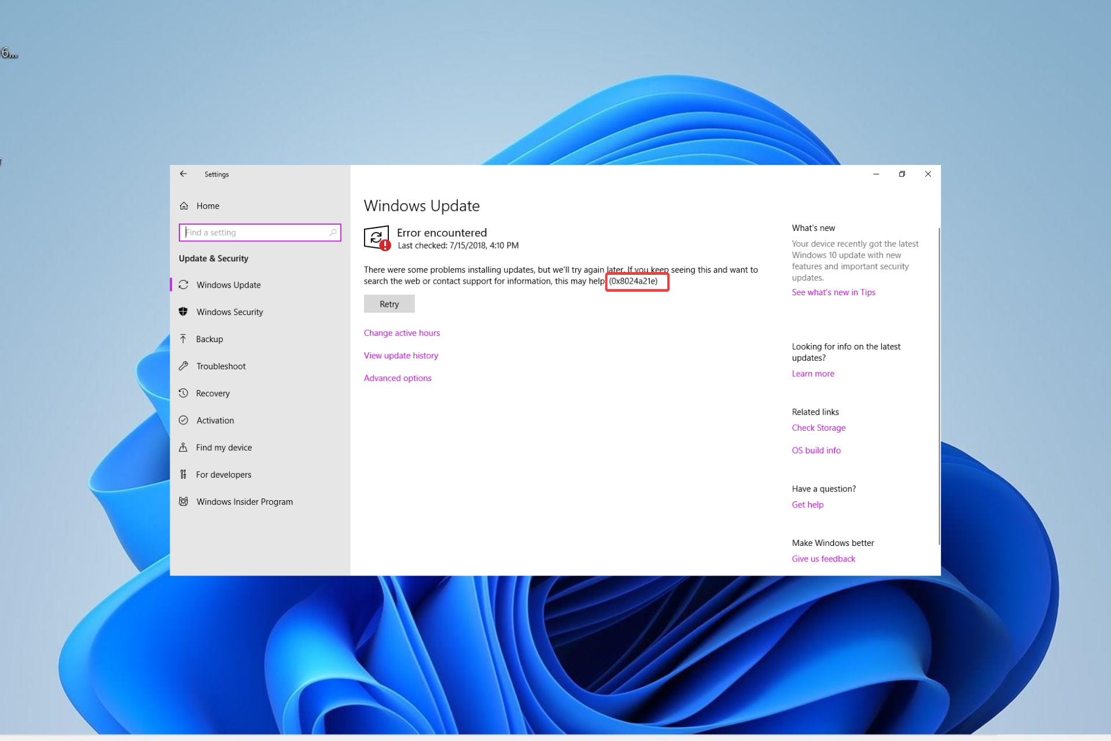The width and height of the screenshot is (1111, 741).
Task: Click the Last checked date text
Action: click(x=458, y=245)
